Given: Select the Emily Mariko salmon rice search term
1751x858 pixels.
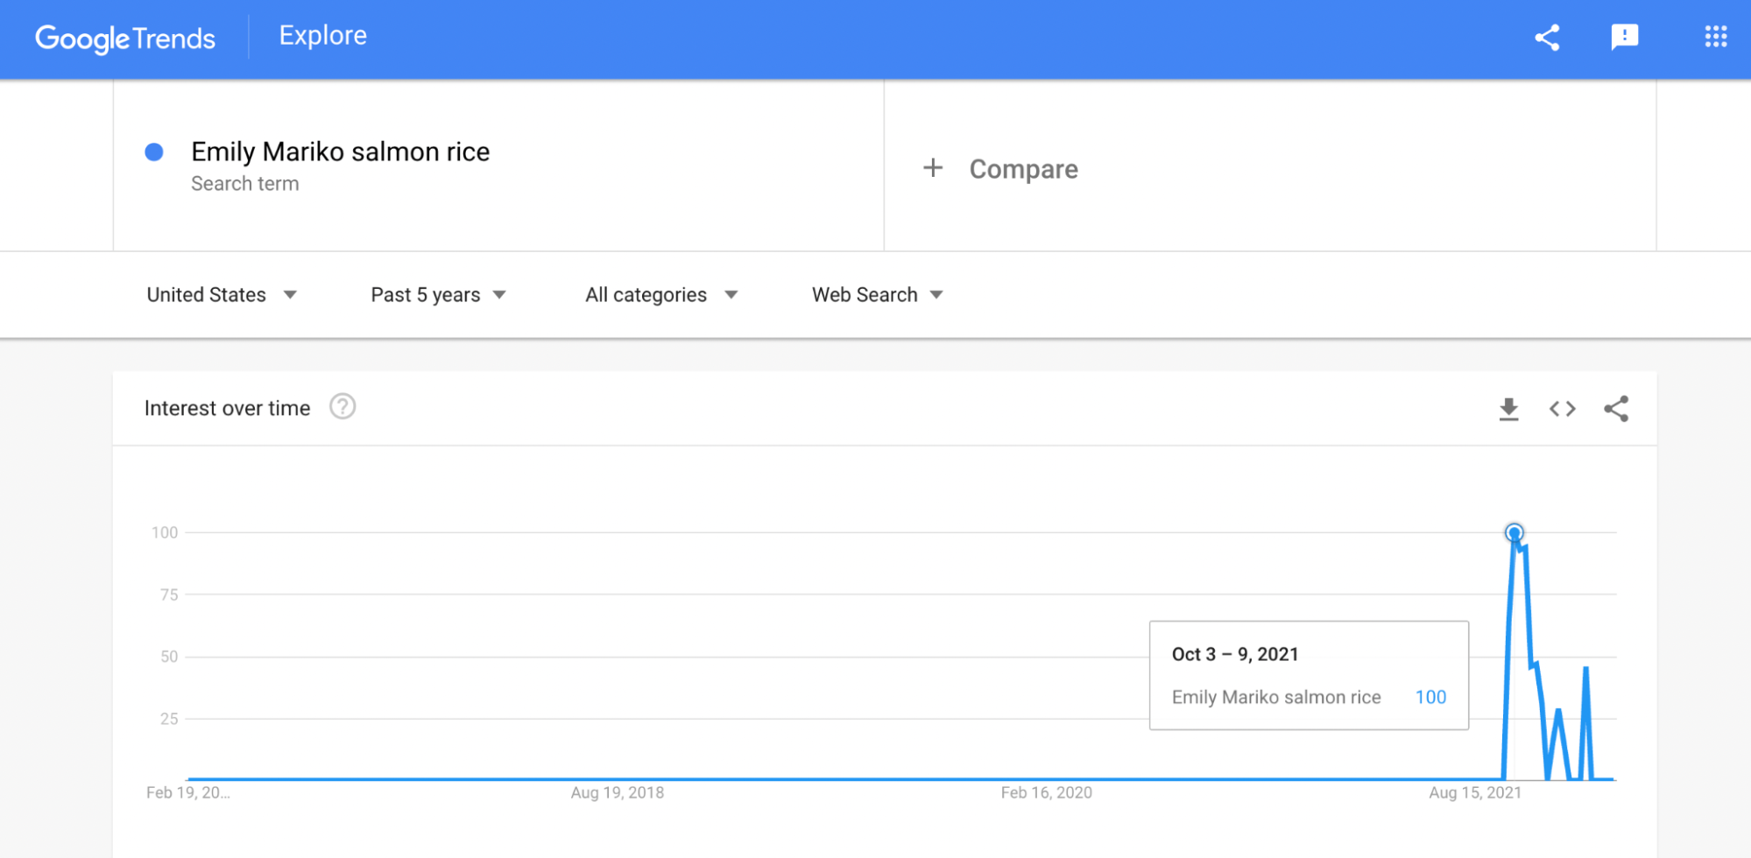Looking at the screenshot, I should tap(341, 151).
